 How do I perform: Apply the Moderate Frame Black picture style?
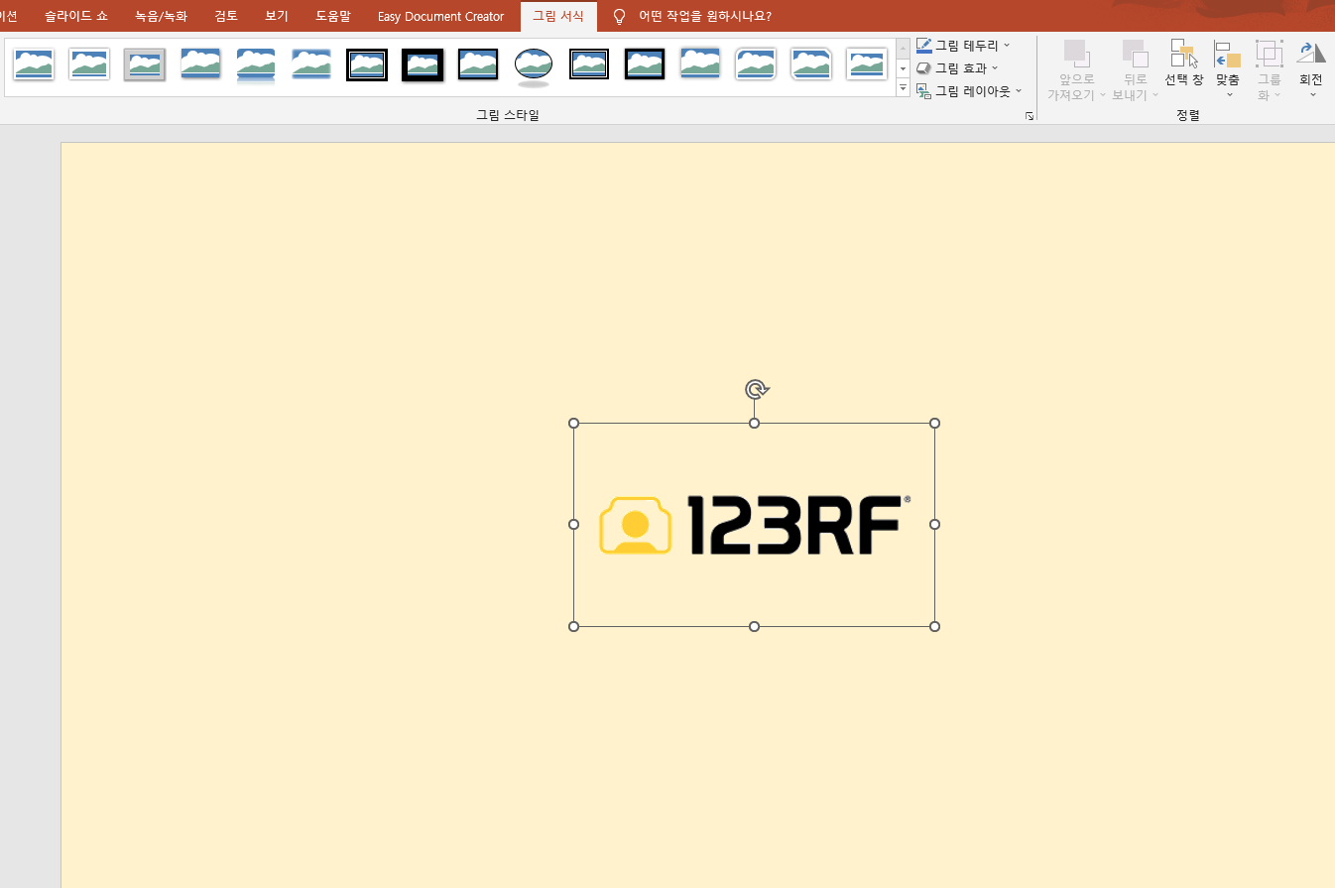point(645,65)
